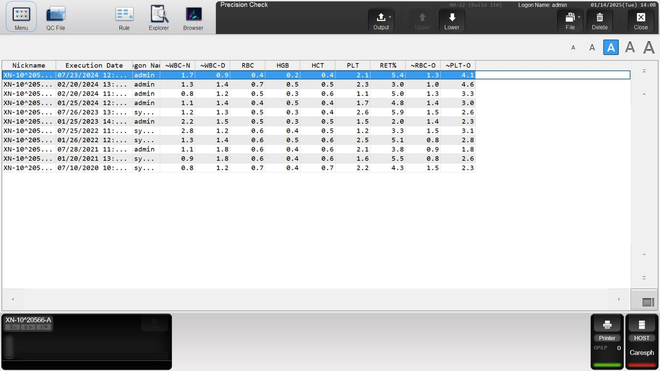The image size is (660, 371).
Task: Select the smallest font size A
Action: click(x=573, y=47)
